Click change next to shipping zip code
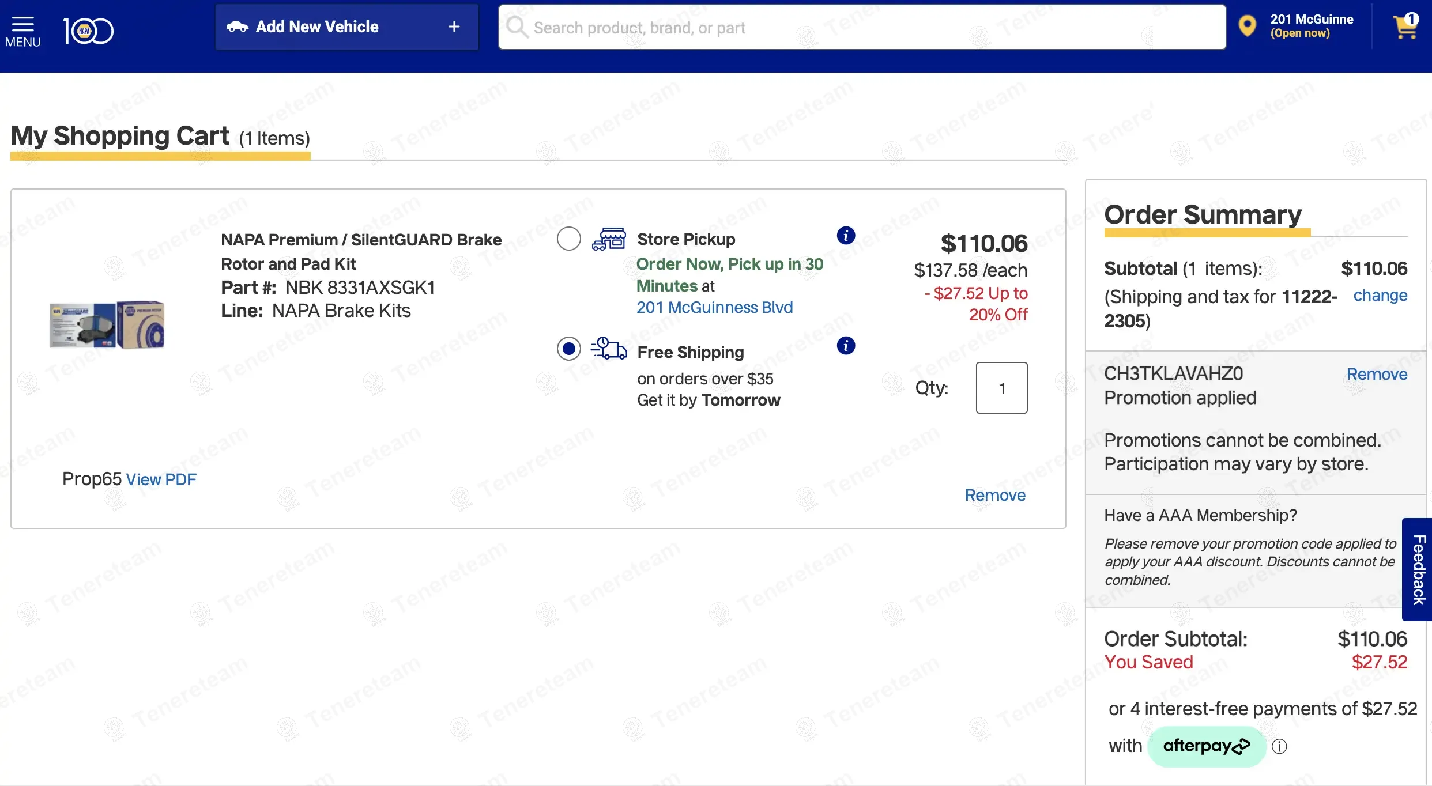Viewport: 1432px width, 786px height. click(1380, 295)
